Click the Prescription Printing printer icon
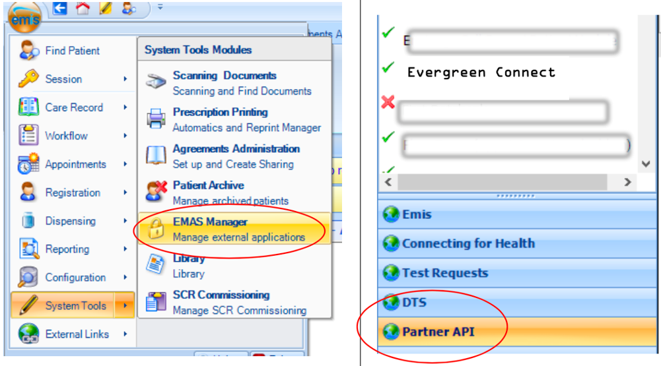Image resolution: width=661 pixels, height=366 pixels. click(x=156, y=118)
